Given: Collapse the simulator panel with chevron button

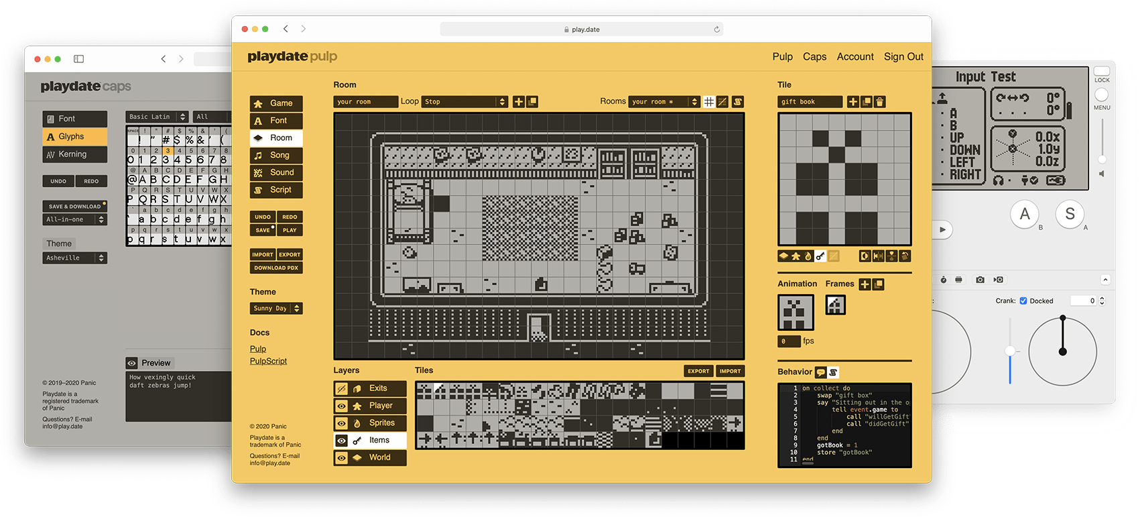Looking at the screenshot, I should pyautogui.click(x=1105, y=279).
